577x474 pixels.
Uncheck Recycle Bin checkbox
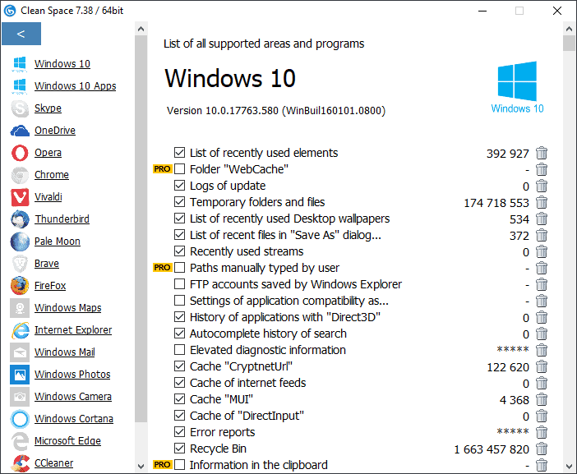pyautogui.click(x=179, y=449)
